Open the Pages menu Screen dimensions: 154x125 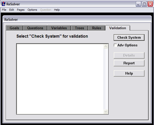(21, 10)
